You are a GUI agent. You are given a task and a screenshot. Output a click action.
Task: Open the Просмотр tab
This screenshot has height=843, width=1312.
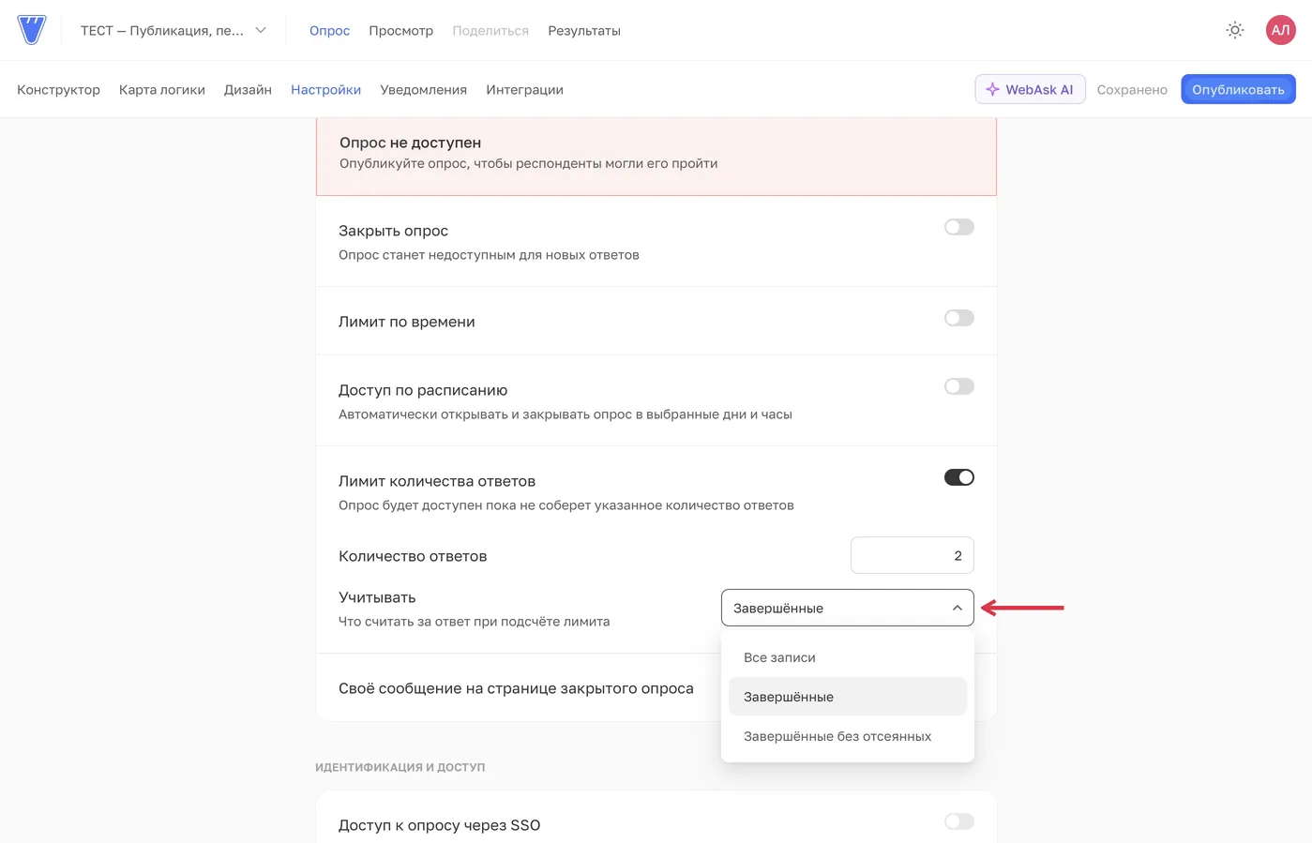click(400, 30)
